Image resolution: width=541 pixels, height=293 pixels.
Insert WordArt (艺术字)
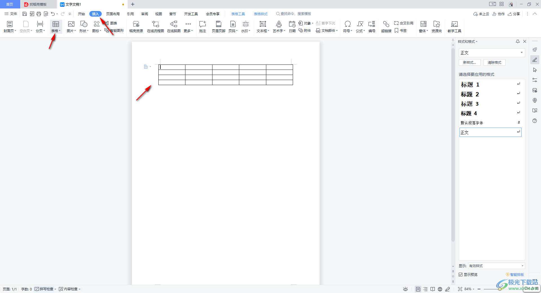(x=279, y=27)
